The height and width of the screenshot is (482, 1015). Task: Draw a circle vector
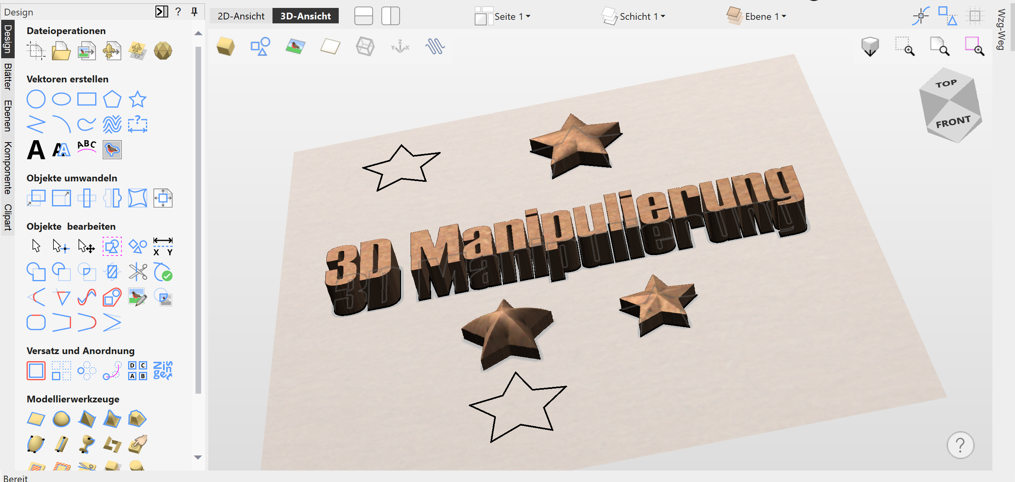point(36,99)
